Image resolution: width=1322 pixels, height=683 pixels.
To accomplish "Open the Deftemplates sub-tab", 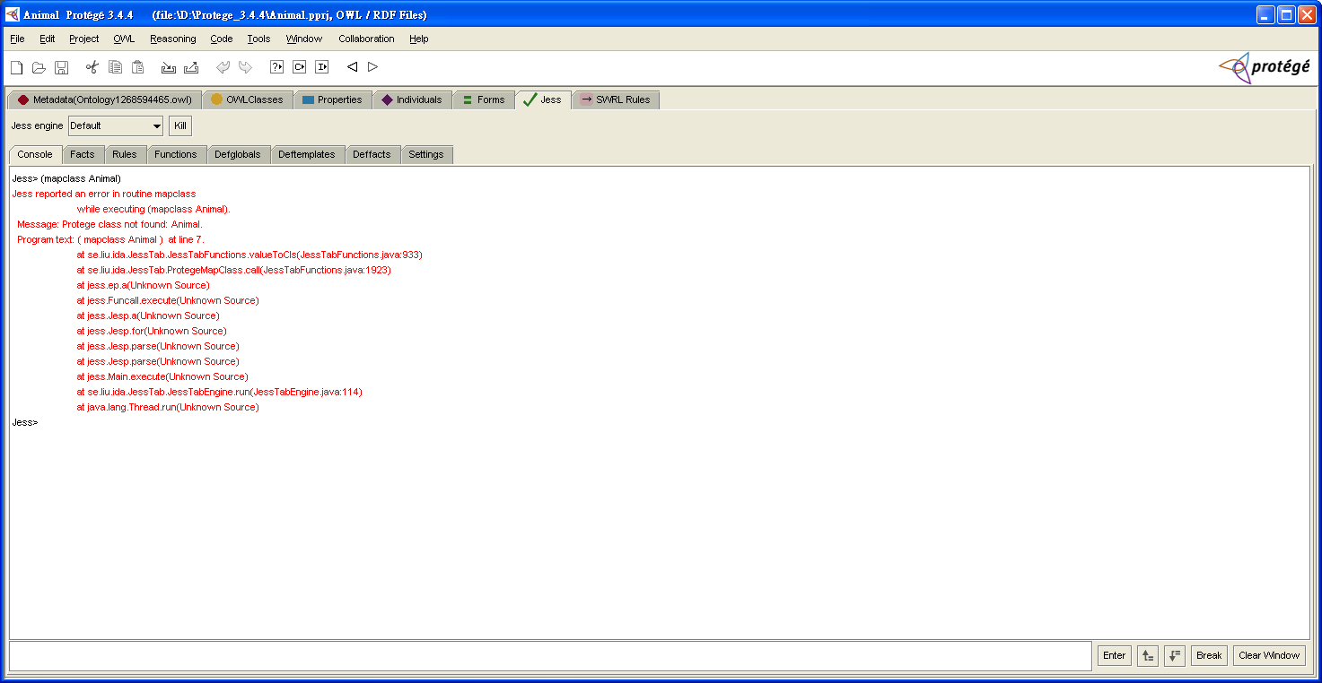I will 307,154.
